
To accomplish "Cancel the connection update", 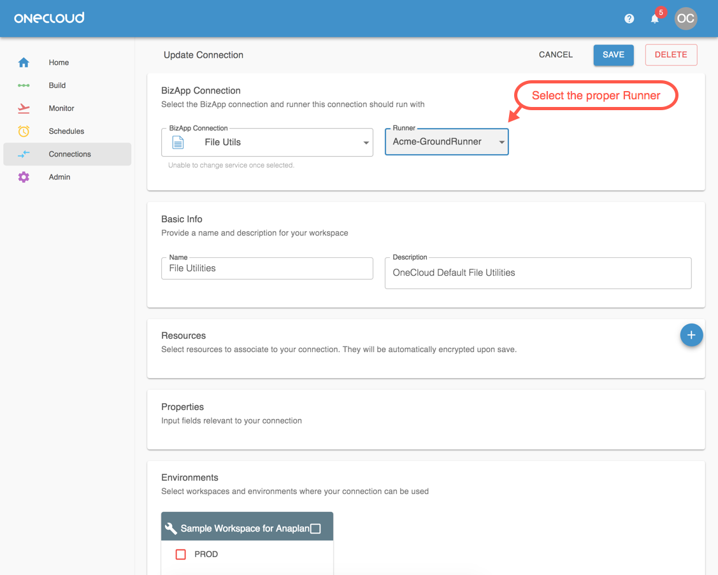I will 556,55.
